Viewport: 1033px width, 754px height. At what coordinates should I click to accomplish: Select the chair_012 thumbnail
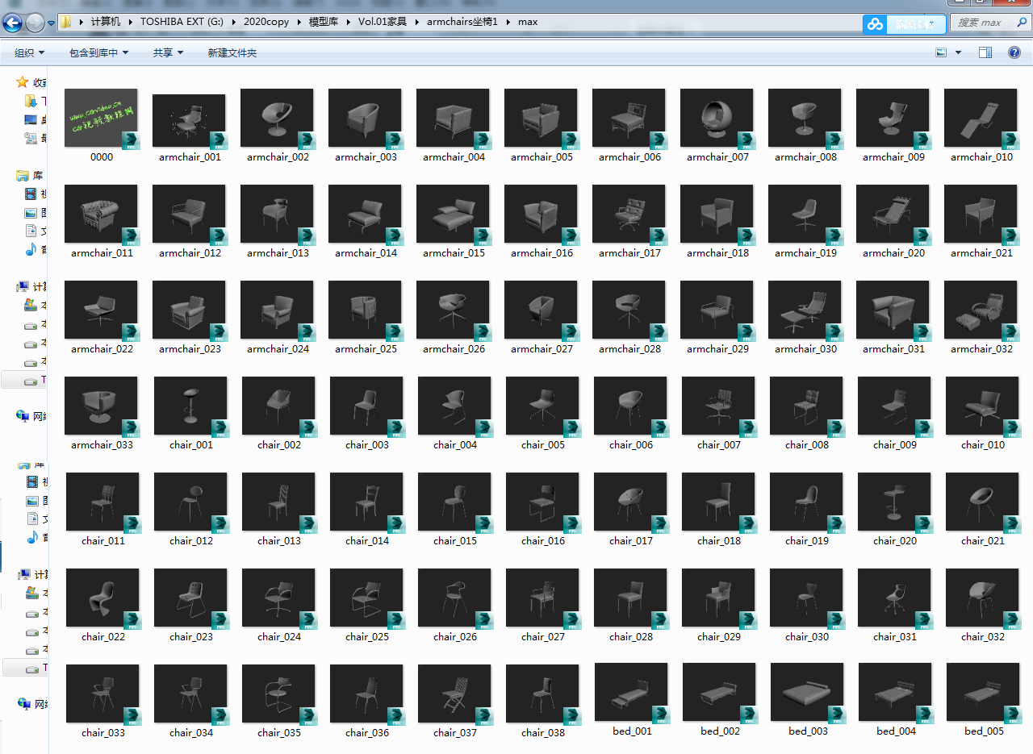[190, 502]
